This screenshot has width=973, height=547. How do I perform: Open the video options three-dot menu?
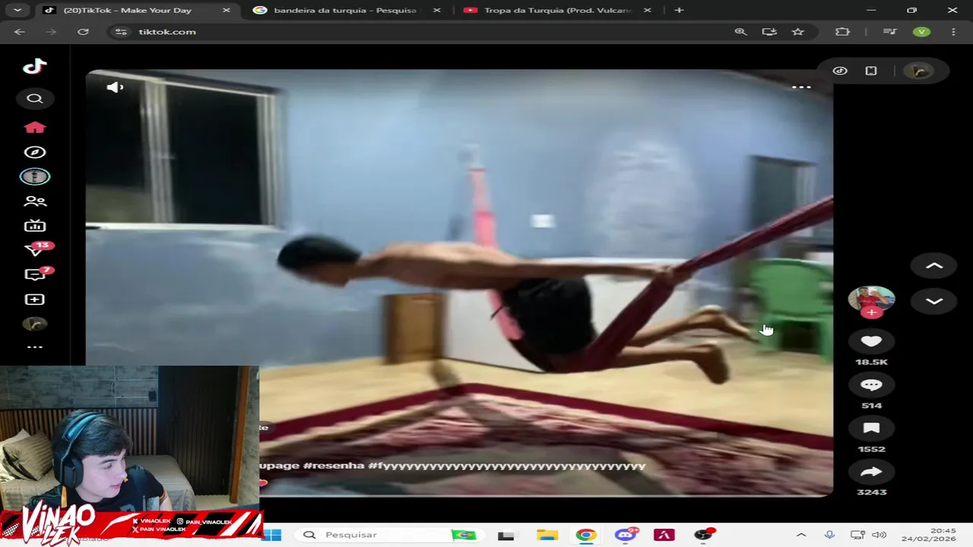click(801, 87)
